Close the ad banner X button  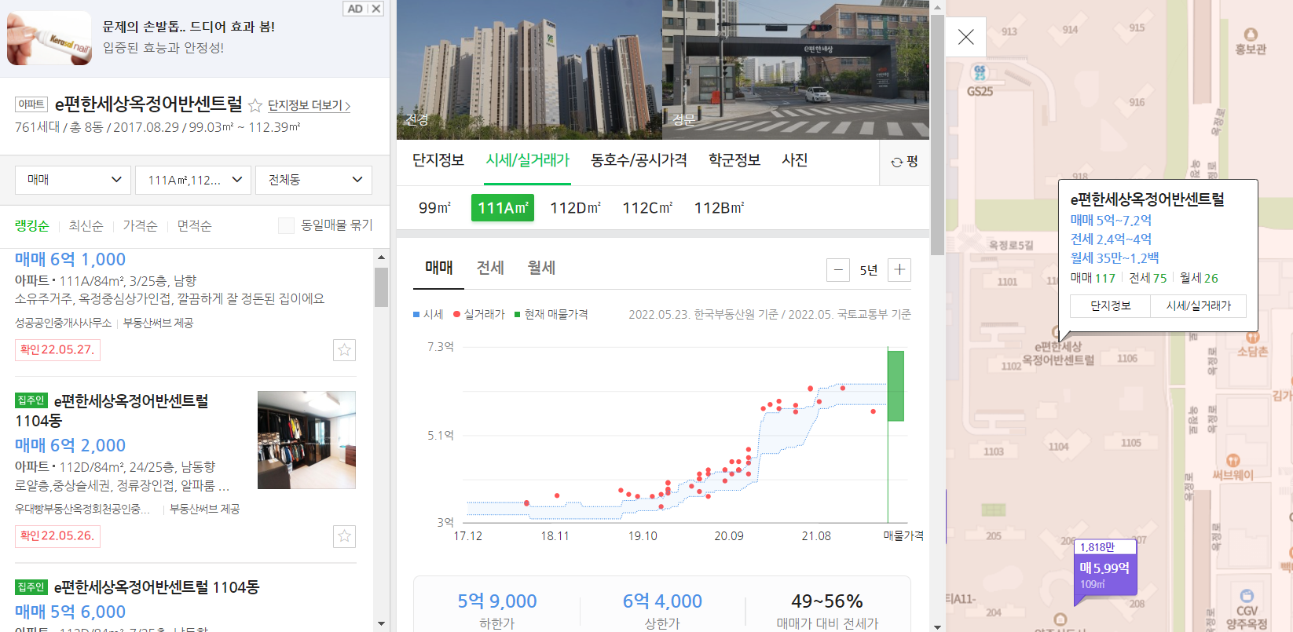376,9
